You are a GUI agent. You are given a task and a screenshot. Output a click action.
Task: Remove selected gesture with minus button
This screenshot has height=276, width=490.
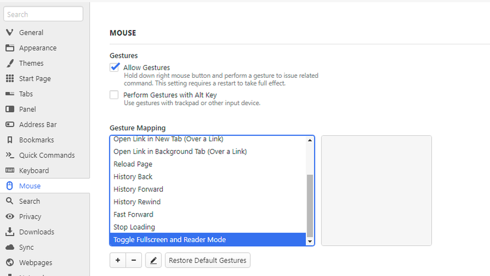point(134,260)
